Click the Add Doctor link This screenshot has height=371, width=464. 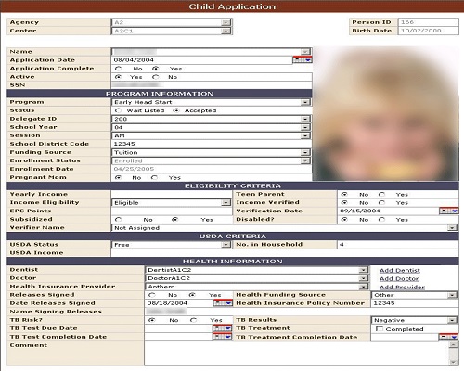click(x=399, y=279)
